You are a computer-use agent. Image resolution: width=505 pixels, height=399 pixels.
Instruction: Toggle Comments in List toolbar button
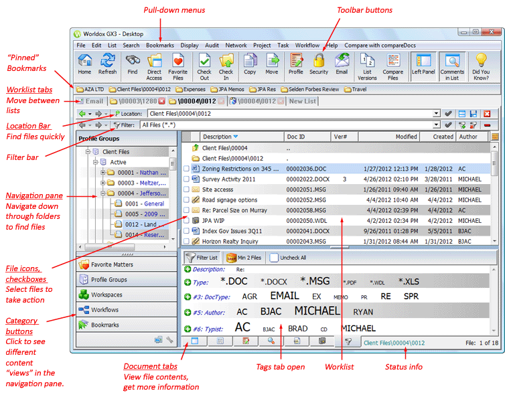(452, 67)
